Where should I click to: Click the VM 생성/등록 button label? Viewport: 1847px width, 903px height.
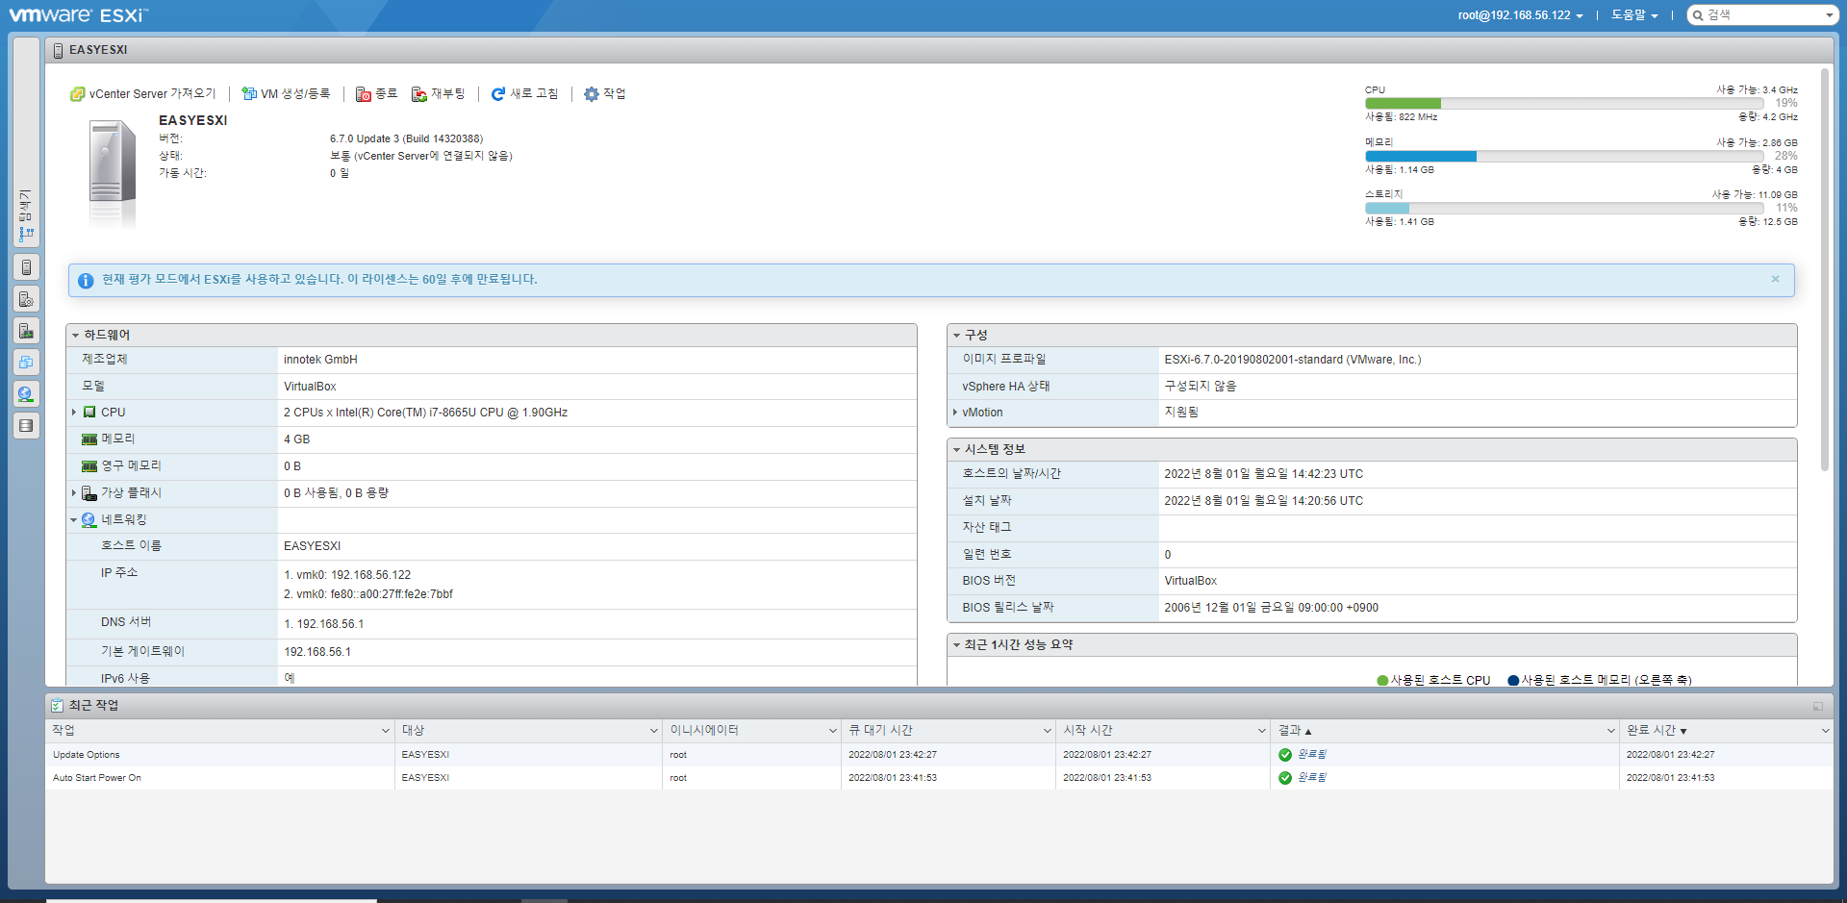click(x=295, y=94)
